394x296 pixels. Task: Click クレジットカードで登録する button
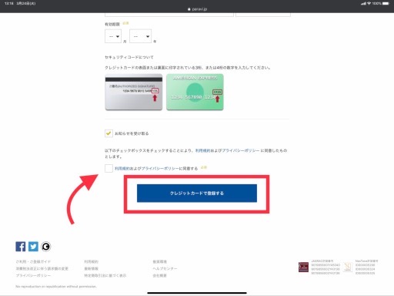coord(197,193)
